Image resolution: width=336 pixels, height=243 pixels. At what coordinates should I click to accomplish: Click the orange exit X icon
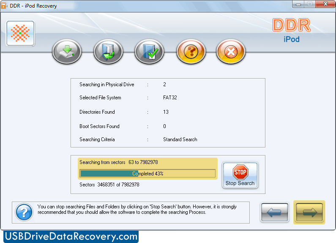coord(231,52)
